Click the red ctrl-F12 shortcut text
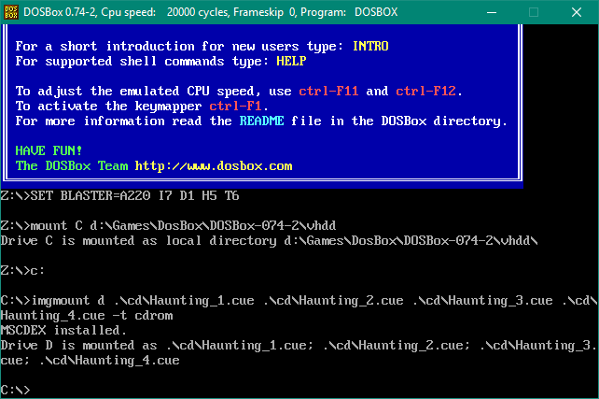Viewport: 599px width, 399px height. point(426,91)
